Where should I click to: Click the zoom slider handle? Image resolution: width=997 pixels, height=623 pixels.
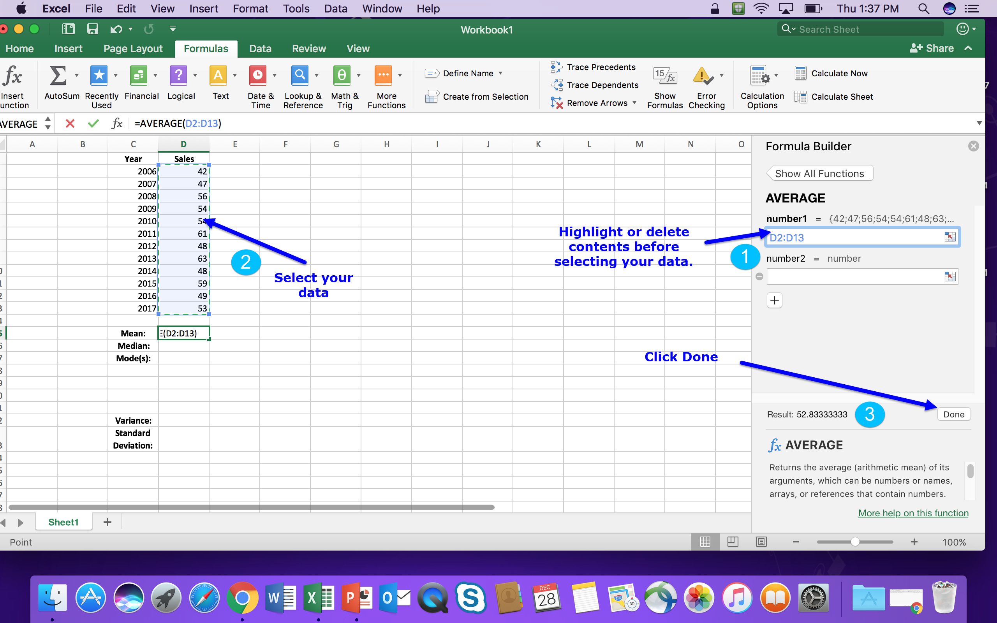coord(855,542)
